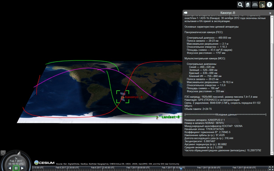
Task: Click 'Ближний ИК — 750—860 нм' line
Action: [205, 76]
